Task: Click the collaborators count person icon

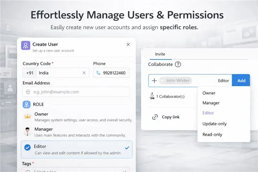Action: pos(152,96)
